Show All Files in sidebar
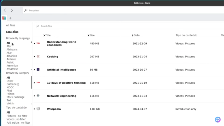Viewport: 224px width, 126px height. (x=10, y=25)
